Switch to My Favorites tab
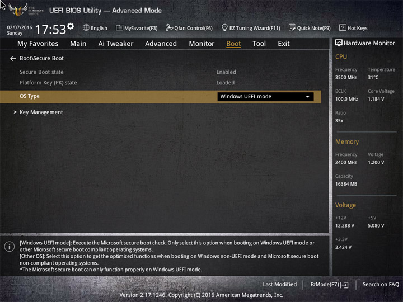The width and height of the screenshot is (403, 302). pyautogui.click(x=38, y=44)
